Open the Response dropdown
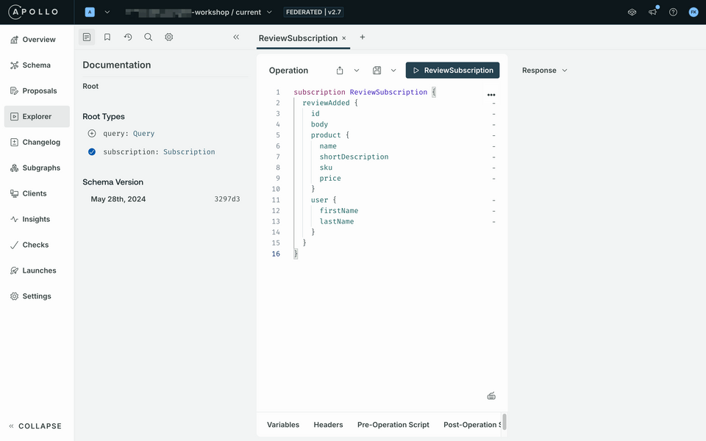706x441 pixels. [x=544, y=71]
